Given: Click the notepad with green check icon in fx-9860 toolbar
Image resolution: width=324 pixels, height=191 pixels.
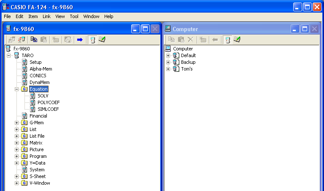Looking at the screenshot, I should pyautogui.click(x=102, y=39).
